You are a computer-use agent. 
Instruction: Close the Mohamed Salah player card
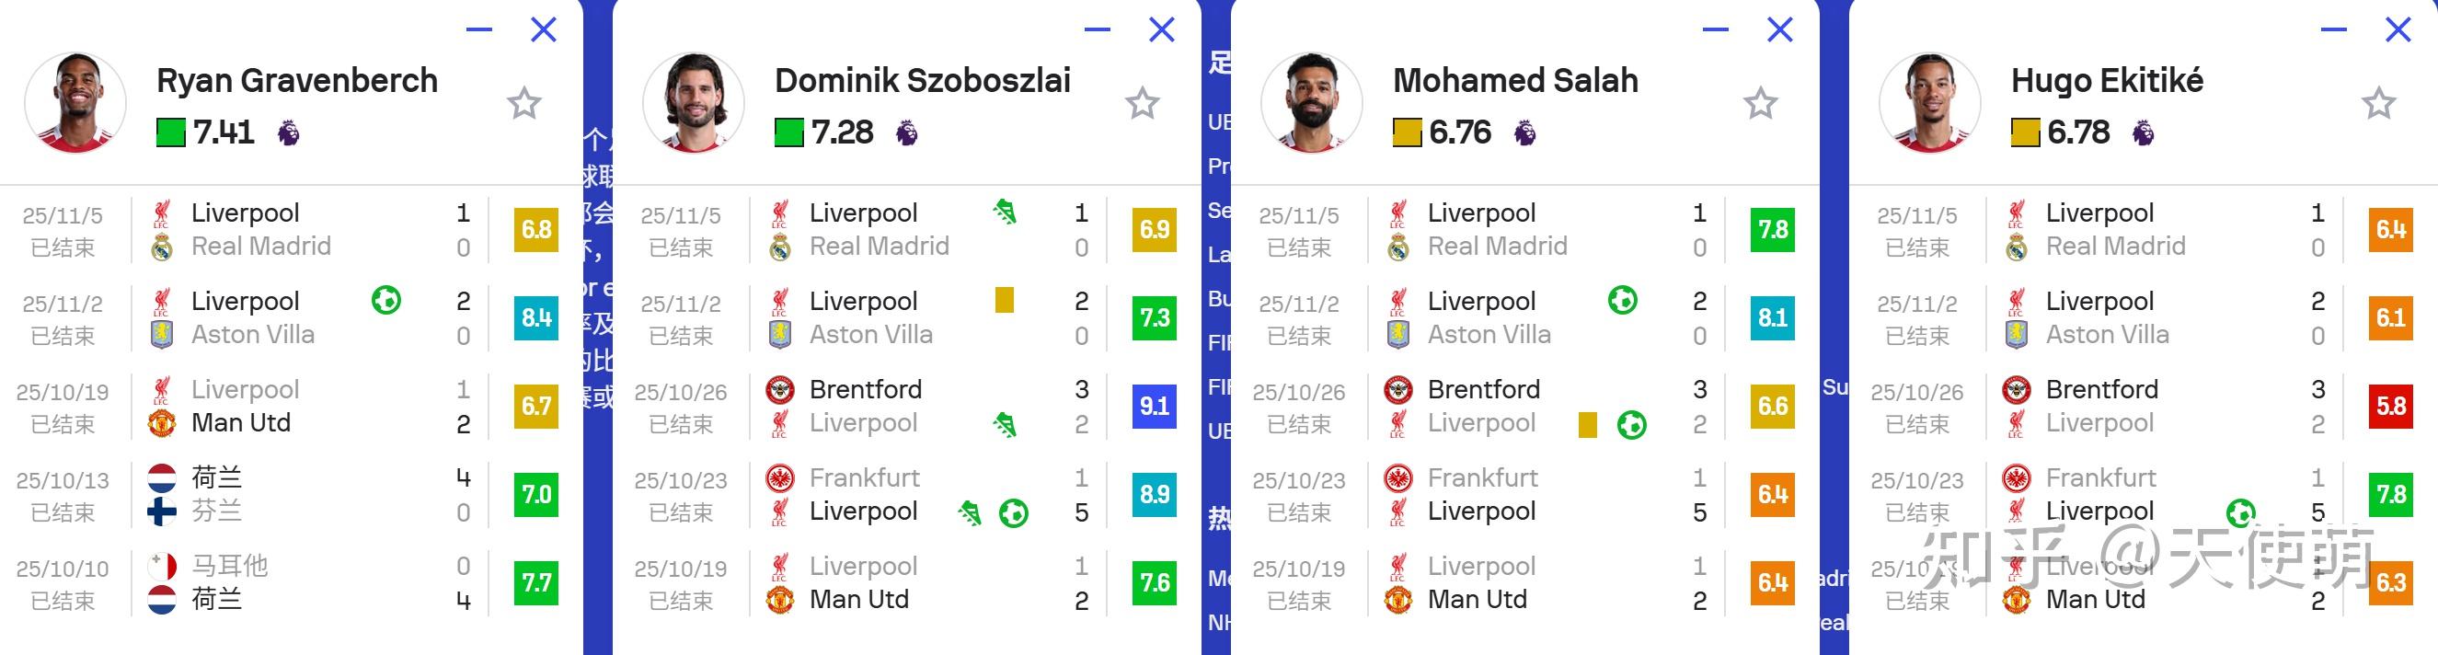(1779, 29)
